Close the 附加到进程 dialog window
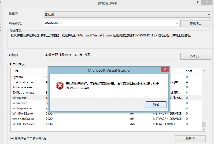This screenshot has height=144, width=214. point(207,2)
